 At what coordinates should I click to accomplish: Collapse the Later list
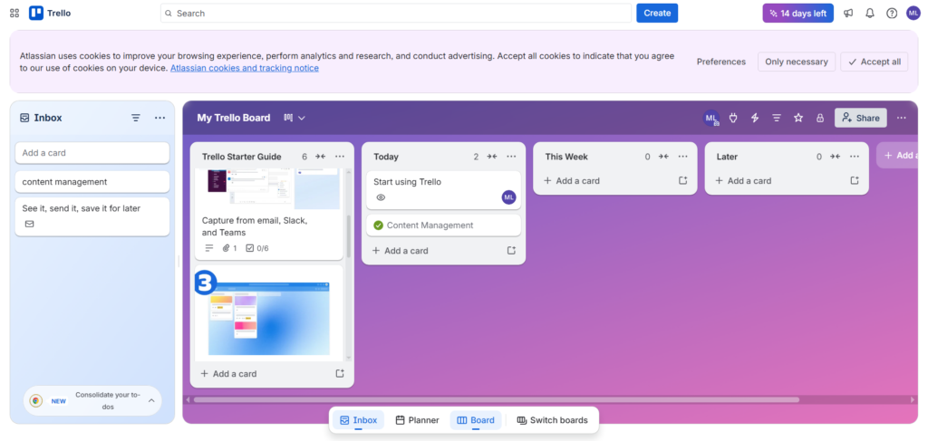(835, 157)
